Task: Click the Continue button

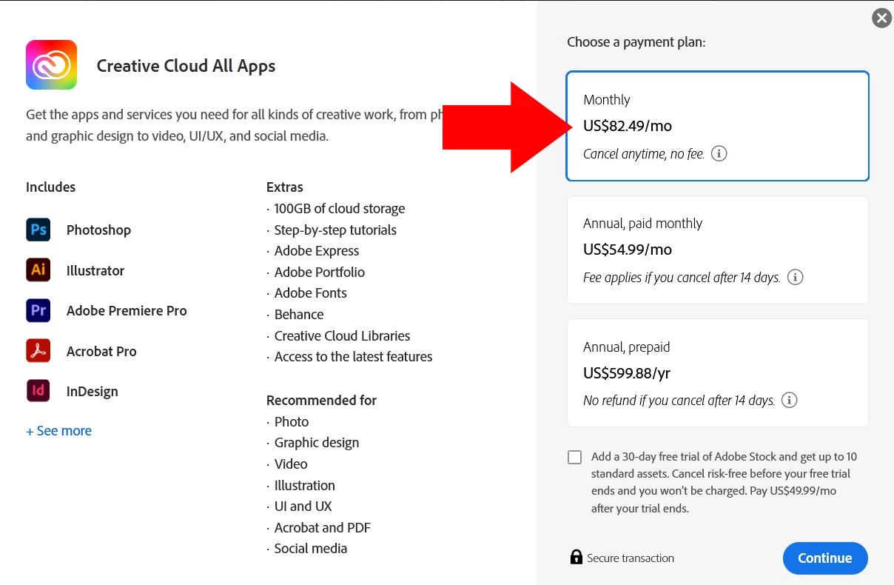Action: pos(825,558)
